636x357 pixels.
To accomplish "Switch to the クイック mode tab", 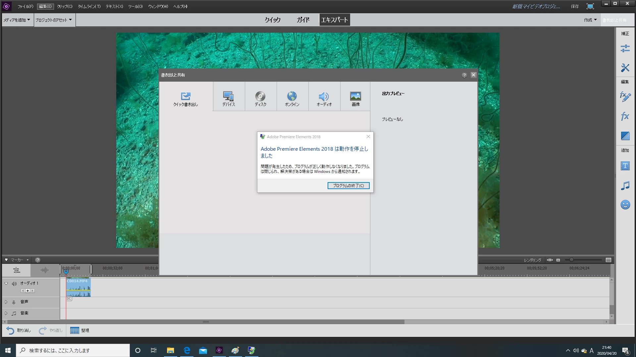I will point(272,20).
